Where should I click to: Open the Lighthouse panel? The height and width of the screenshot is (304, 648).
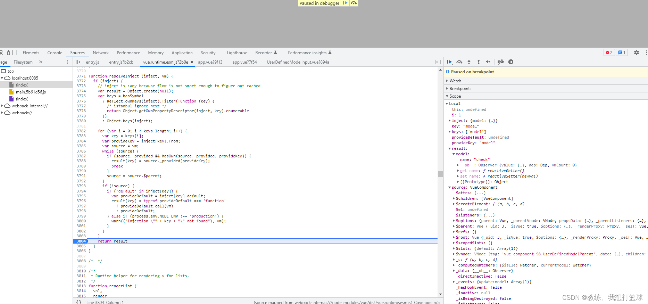pyautogui.click(x=237, y=53)
